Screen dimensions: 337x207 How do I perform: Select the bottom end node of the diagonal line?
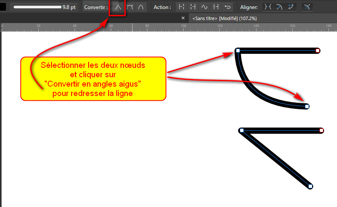[x=310, y=187]
